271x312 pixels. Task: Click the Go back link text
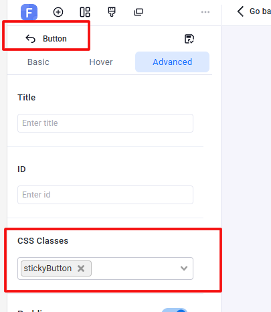point(260,11)
